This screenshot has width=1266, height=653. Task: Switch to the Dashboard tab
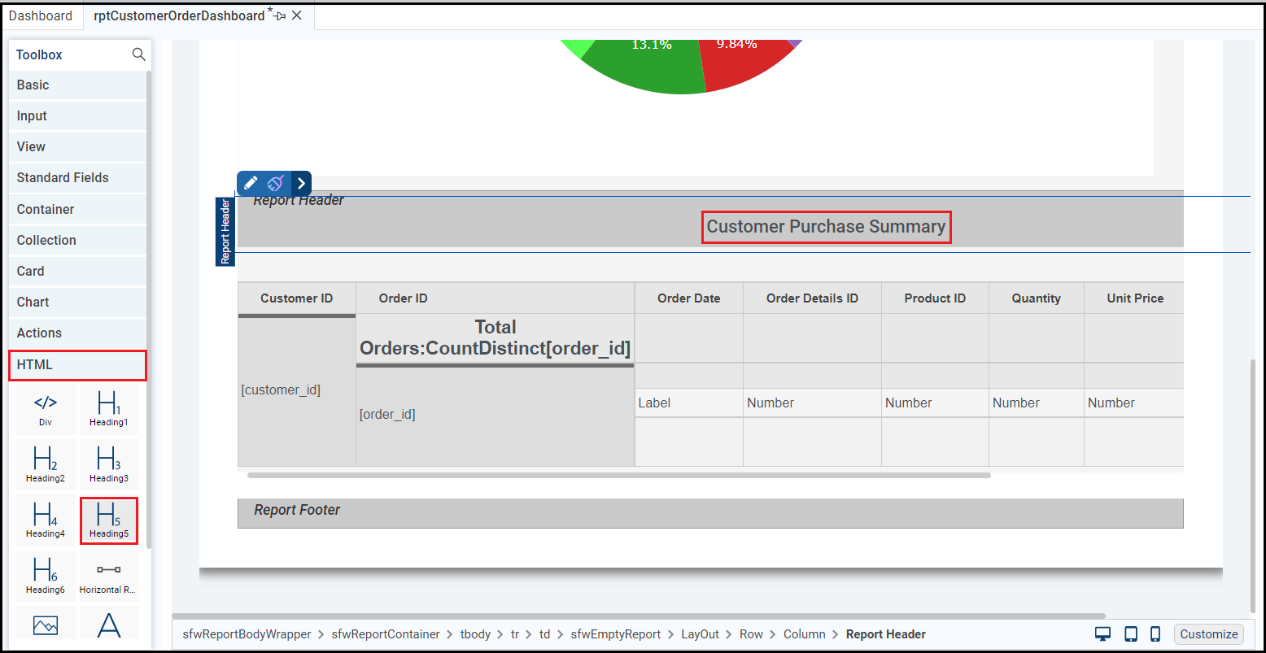point(41,15)
